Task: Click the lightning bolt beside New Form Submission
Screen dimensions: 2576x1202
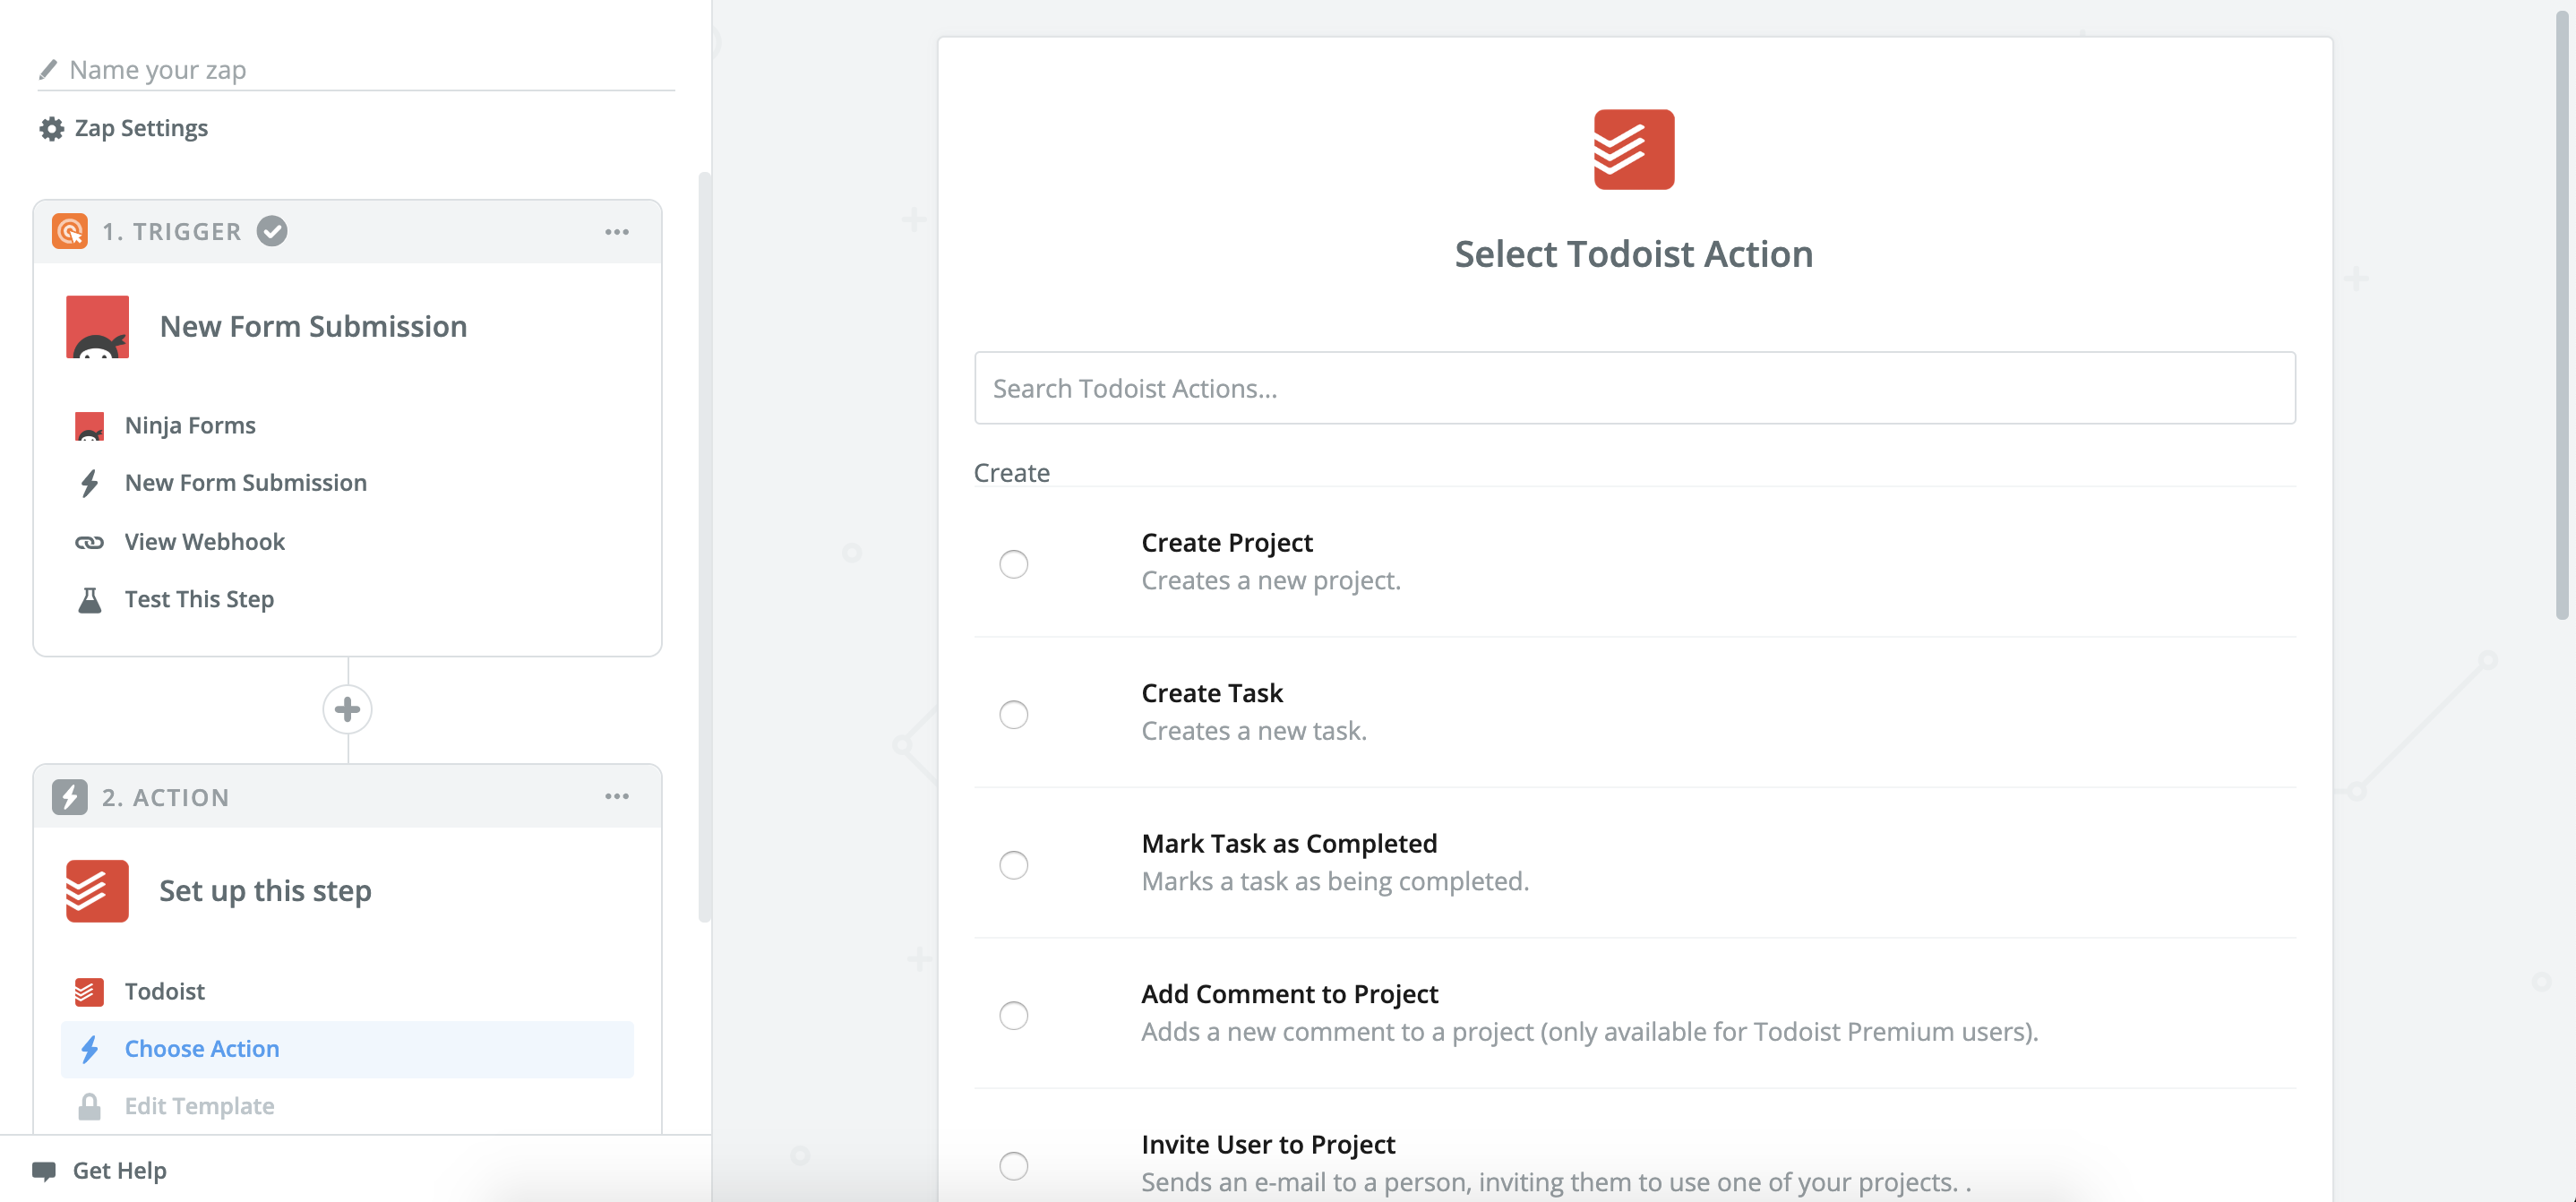Action: (90, 483)
